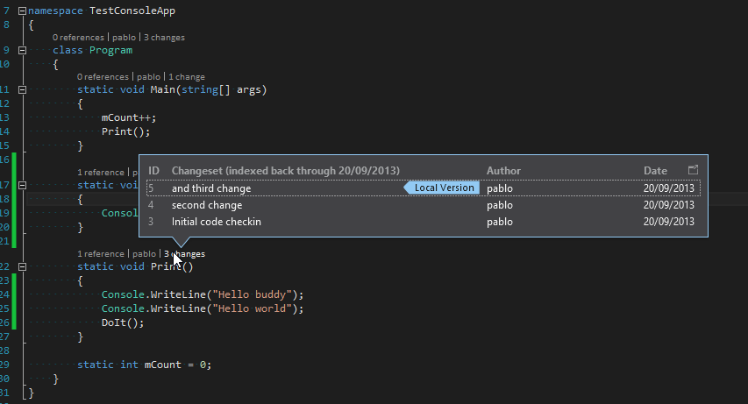748x404 pixels.
Task: Collapse the Print method outline
Action: pos(22,266)
